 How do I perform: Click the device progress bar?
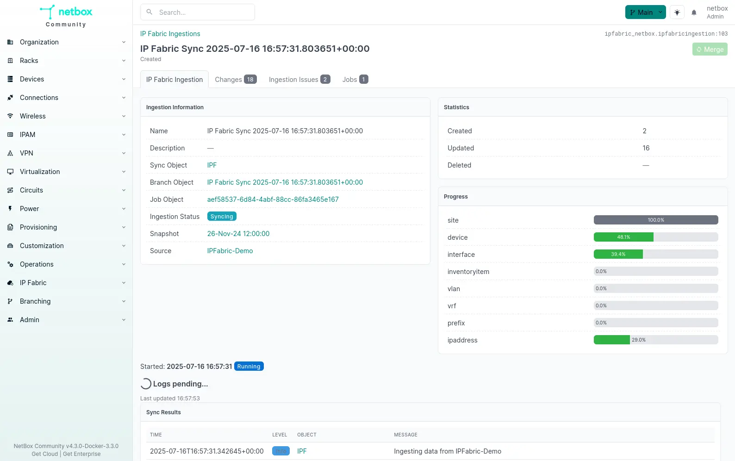click(655, 237)
